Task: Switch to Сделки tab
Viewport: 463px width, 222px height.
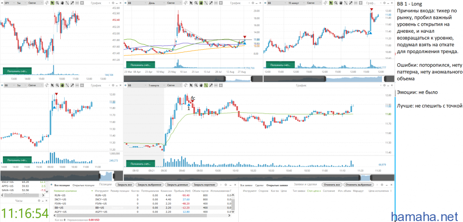Action: (x=259, y=185)
